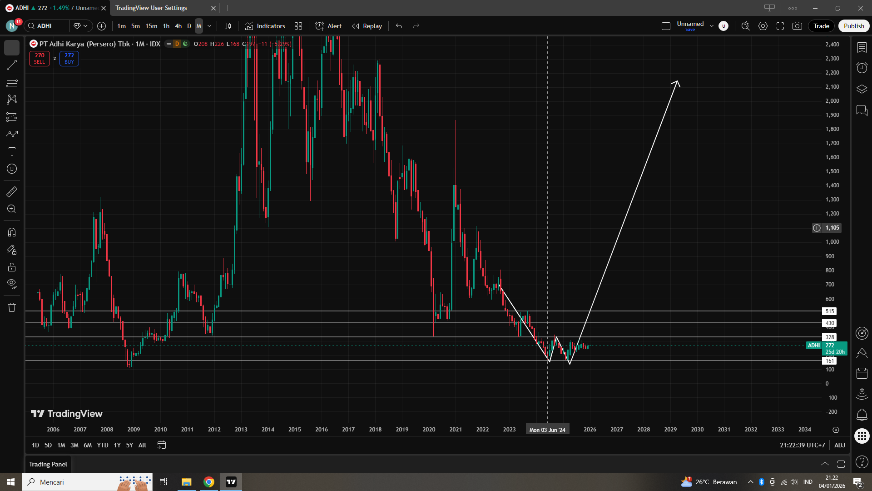The width and height of the screenshot is (872, 491).
Task: Toggle hide all drawings eye icon
Action: pos(12,284)
